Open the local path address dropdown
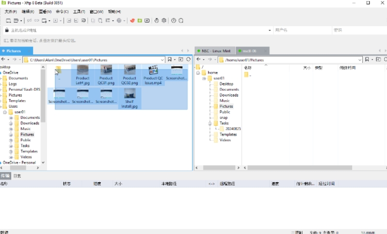The width and height of the screenshot is (387, 234). (x=162, y=60)
